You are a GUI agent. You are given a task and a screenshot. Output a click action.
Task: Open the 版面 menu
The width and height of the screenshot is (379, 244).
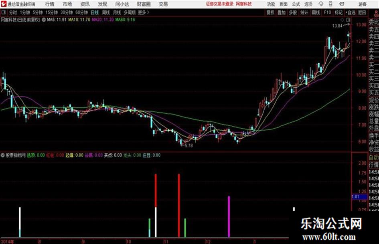coord(284,4)
